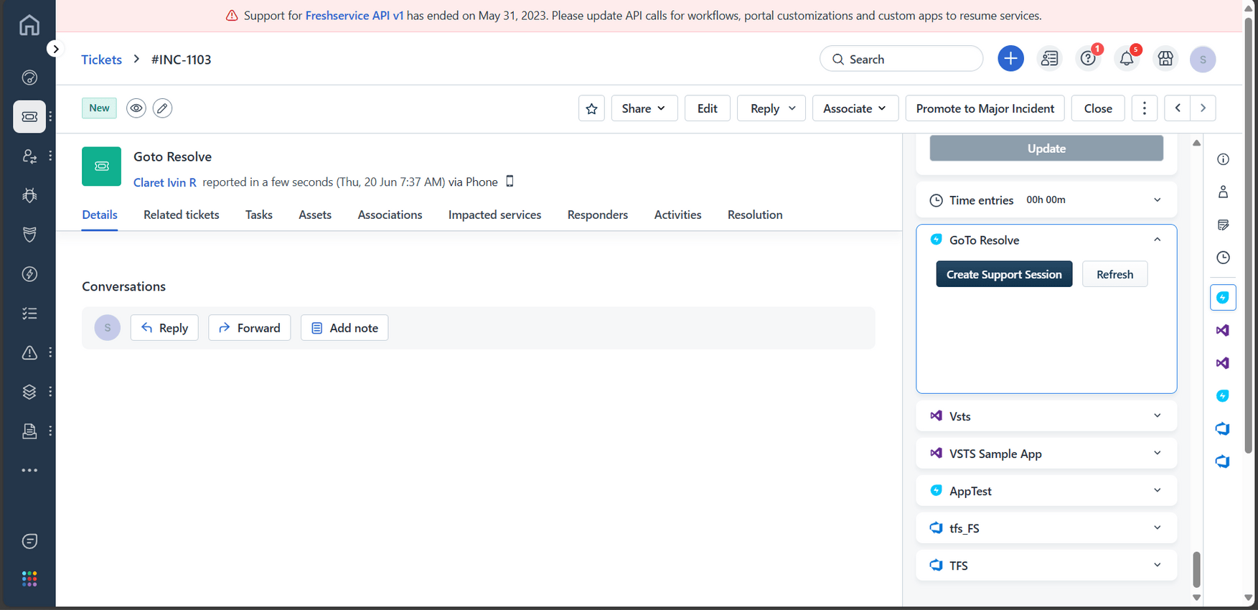The height and width of the screenshot is (610, 1258).
Task: Open the help question mark icon
Action: pos(1088,59)
